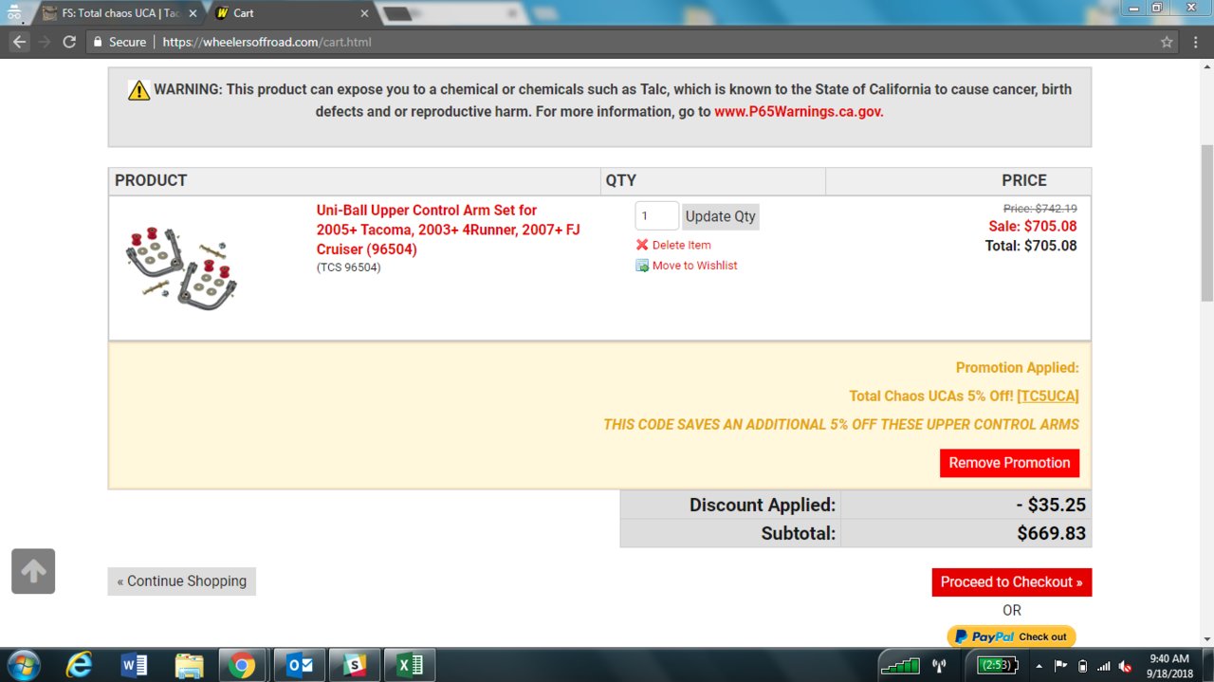Click the Secure padlock icon
The width and height of the screenshot is (1214, 682).
[x=96, y=42]
